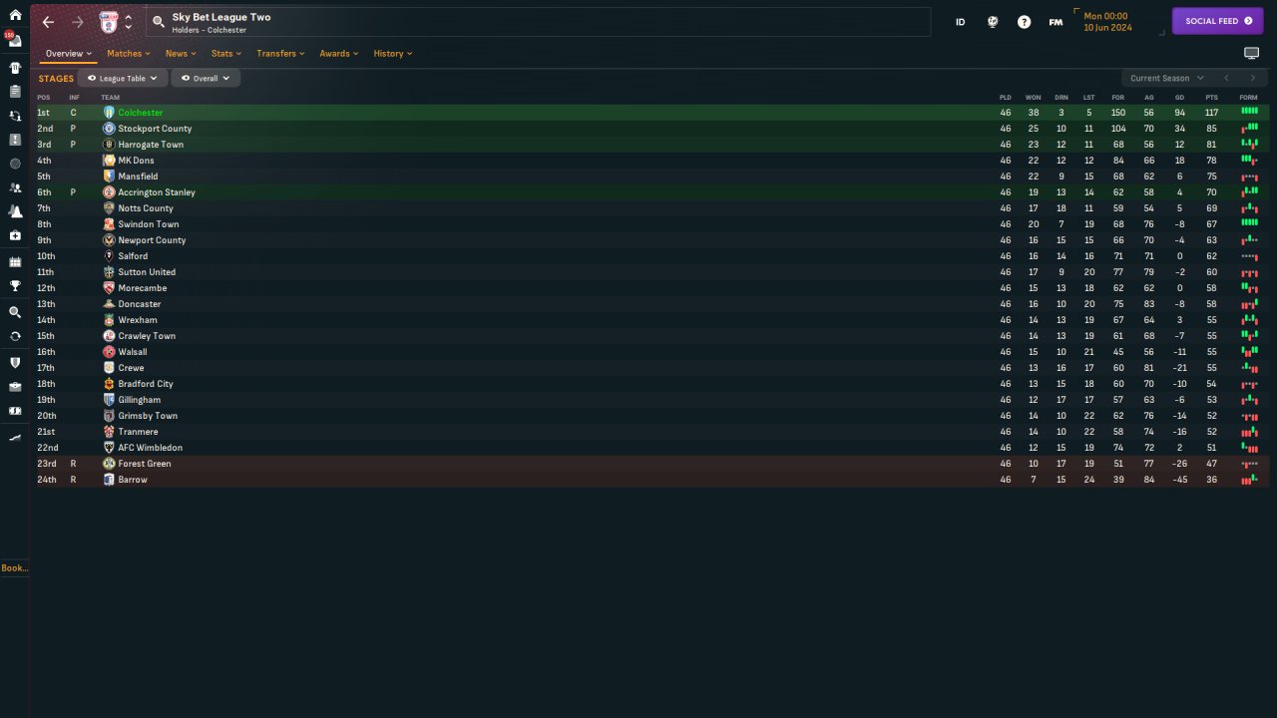Open the Squad shirt icon in sidebar
This screenshot has height=718, width=1277.
point(15,68)
